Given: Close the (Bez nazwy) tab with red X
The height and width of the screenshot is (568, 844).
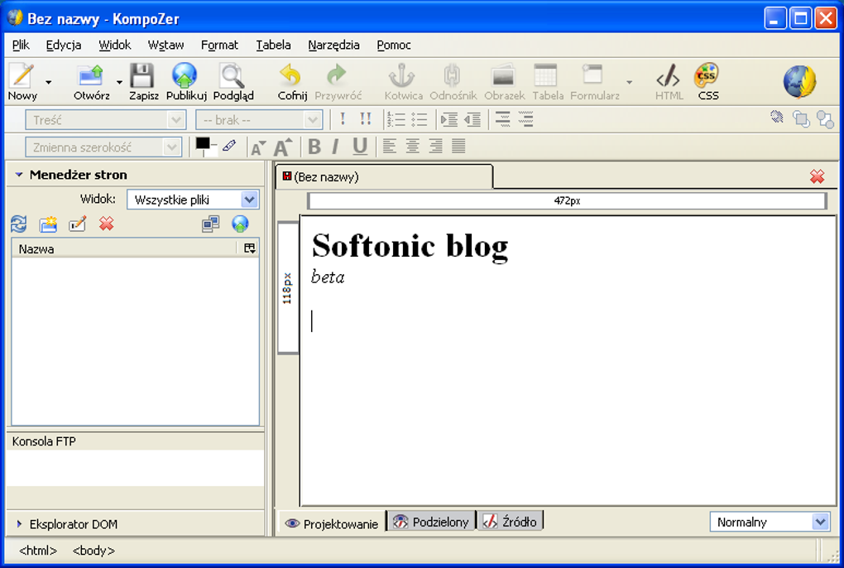Looking at the screenshot, I should pos(817,176).
